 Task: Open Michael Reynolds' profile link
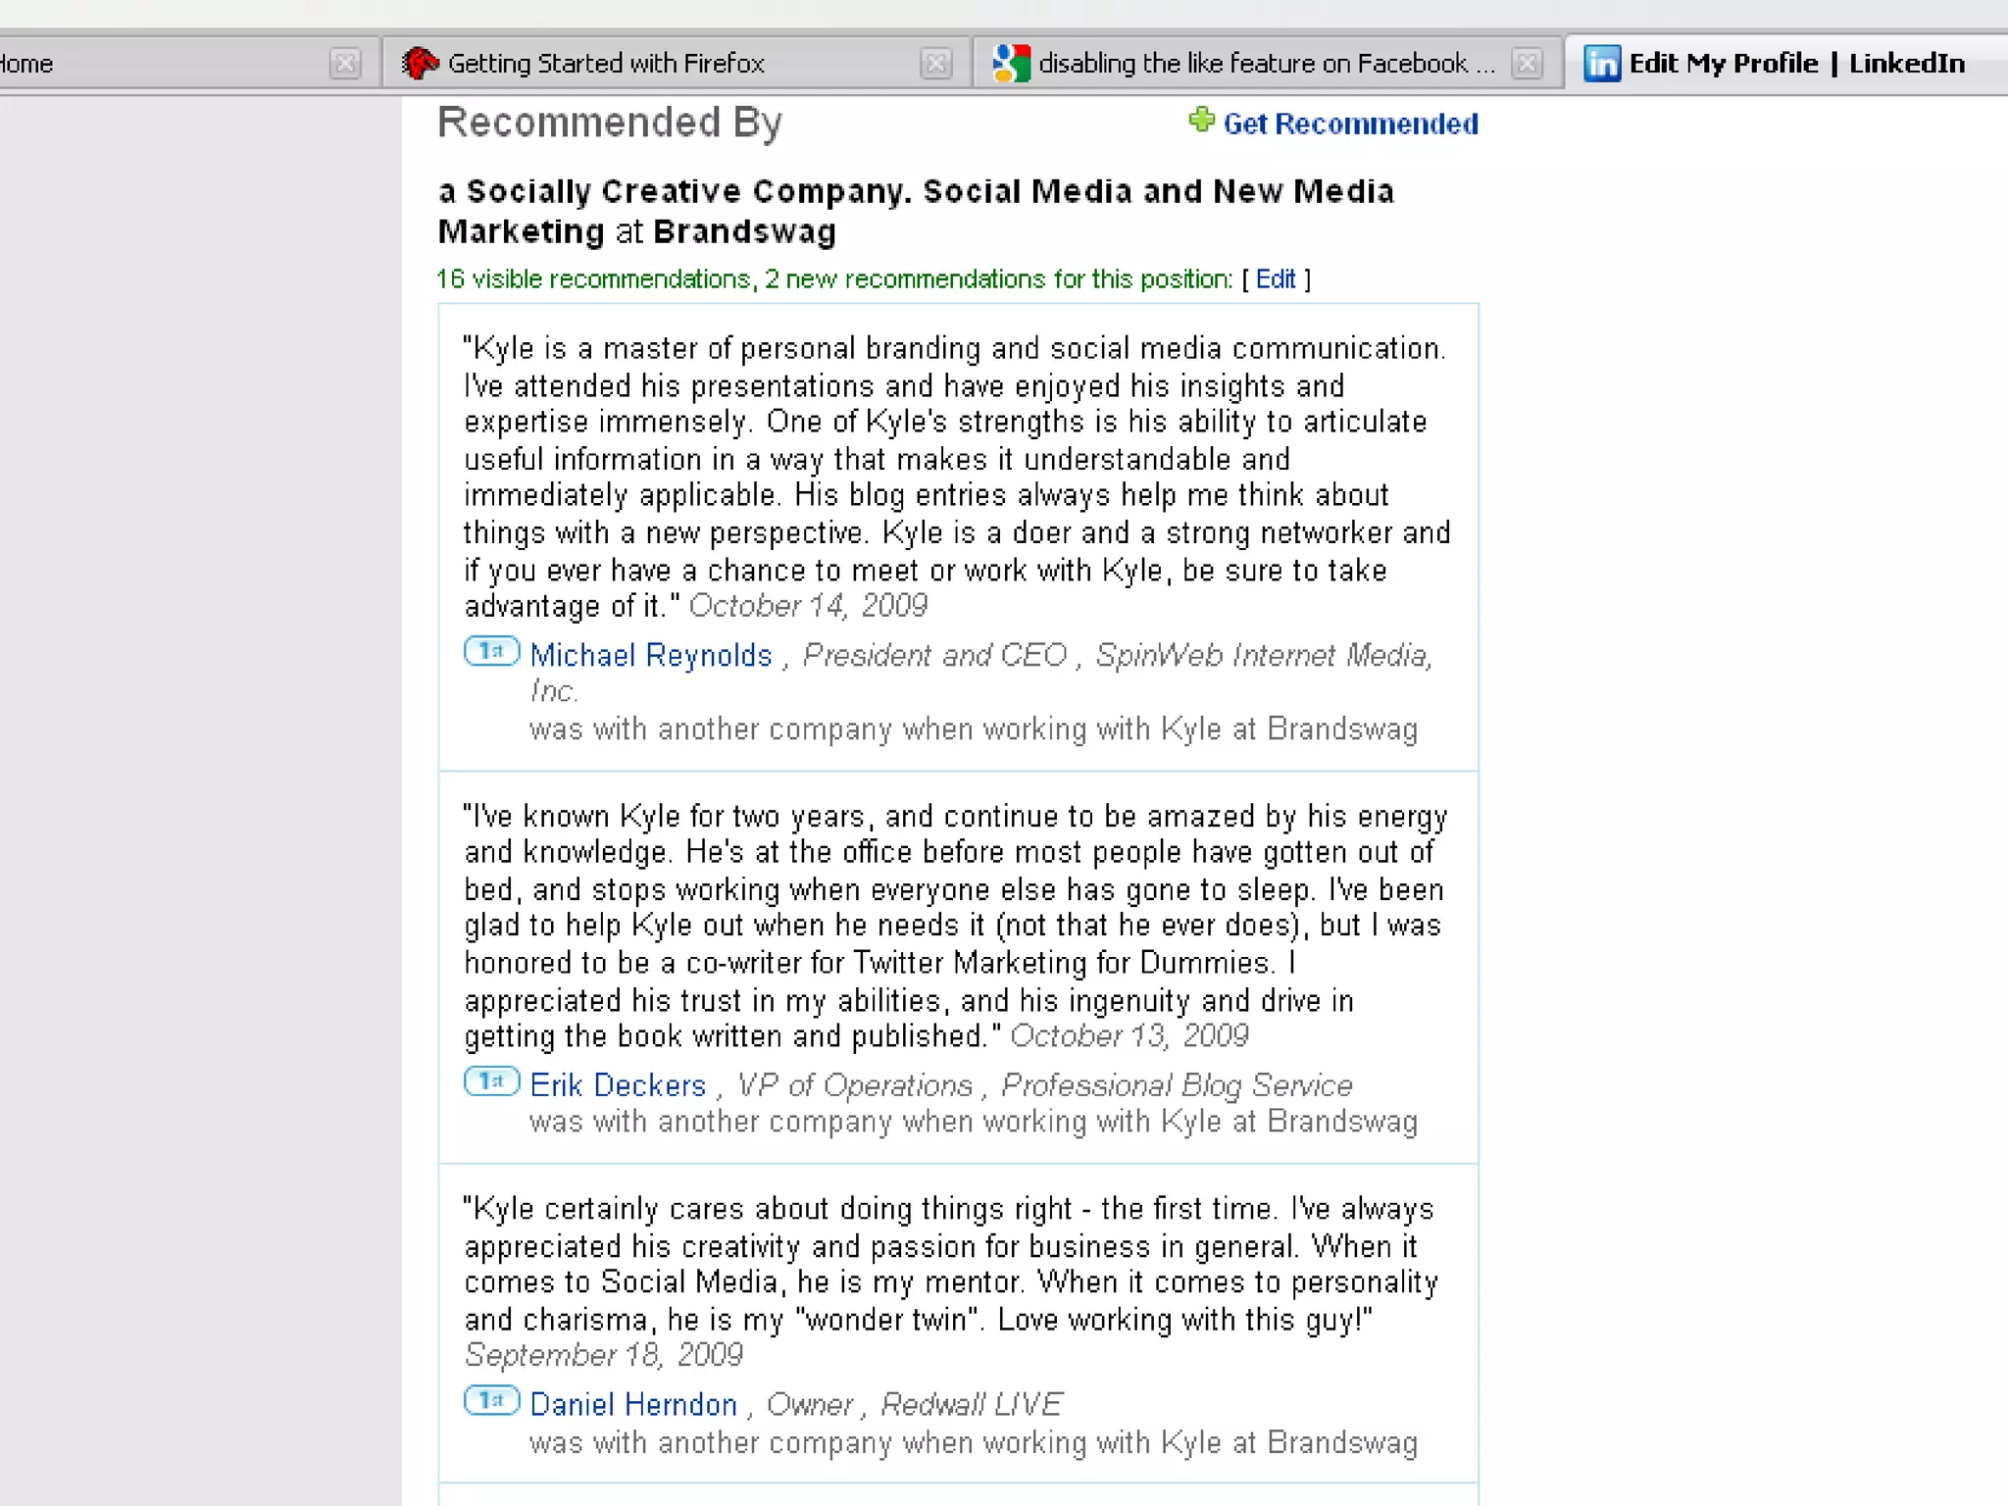651,655
